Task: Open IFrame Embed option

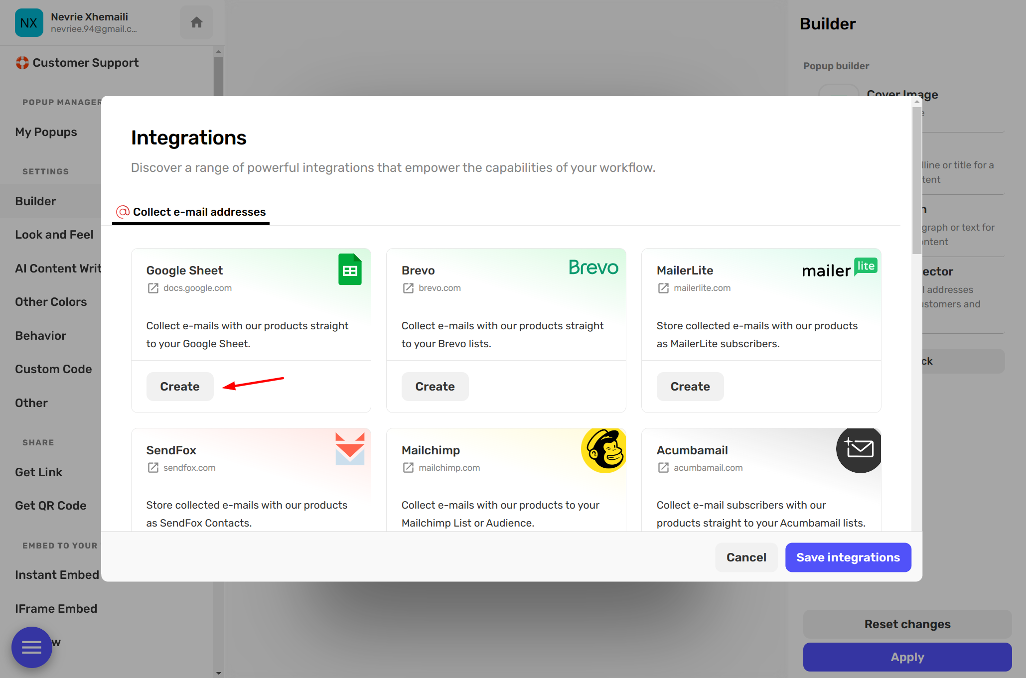Action: pos(56,609)
